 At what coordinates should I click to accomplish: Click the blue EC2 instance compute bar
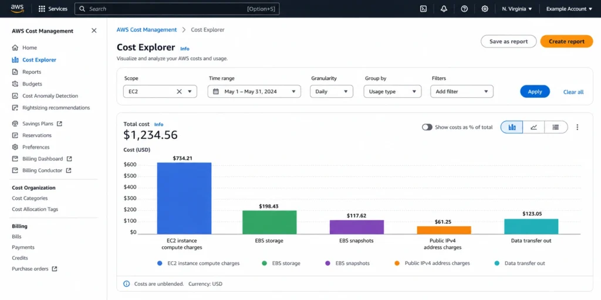[184, 198]
